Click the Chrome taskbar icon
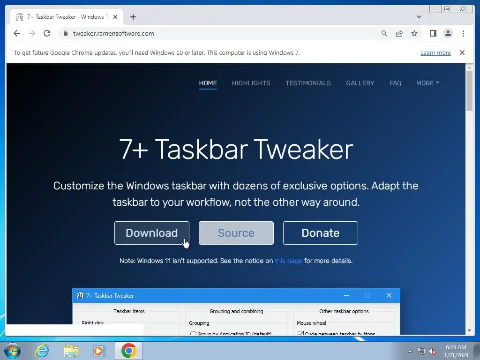This screenshot has width=480, height=360. coord(128,351)
